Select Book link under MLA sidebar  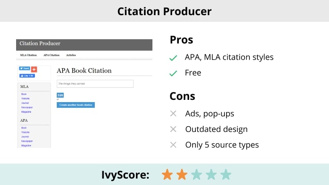[24, 94]
